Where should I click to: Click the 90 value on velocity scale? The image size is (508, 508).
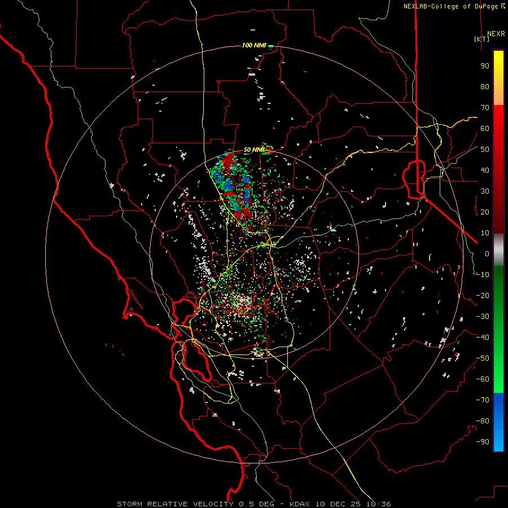[485, 66]
